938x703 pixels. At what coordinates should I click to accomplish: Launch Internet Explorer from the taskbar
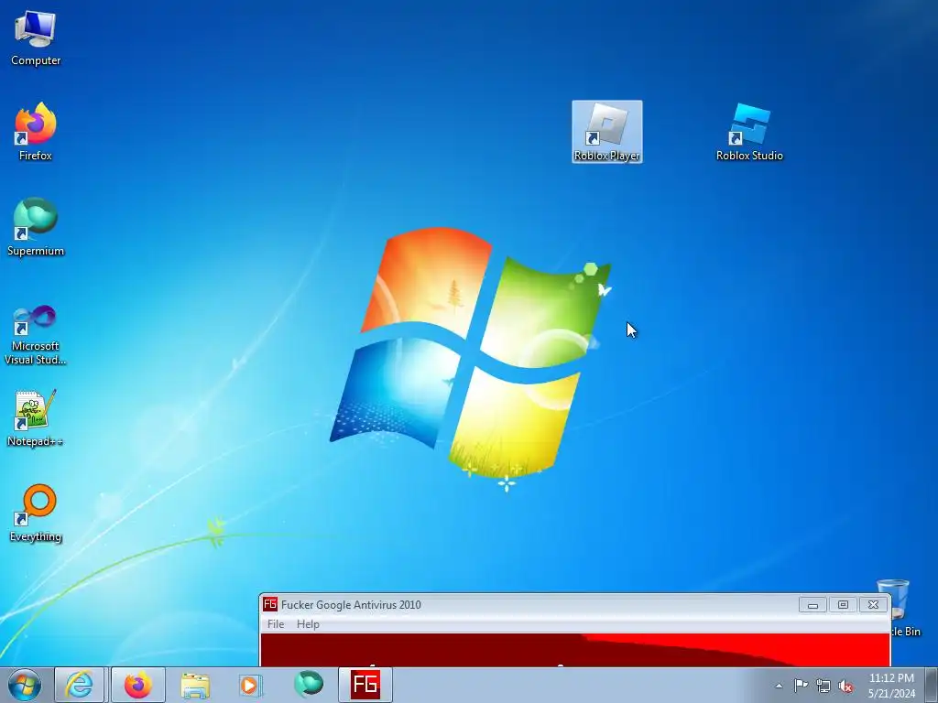click(x=81, y=685)
